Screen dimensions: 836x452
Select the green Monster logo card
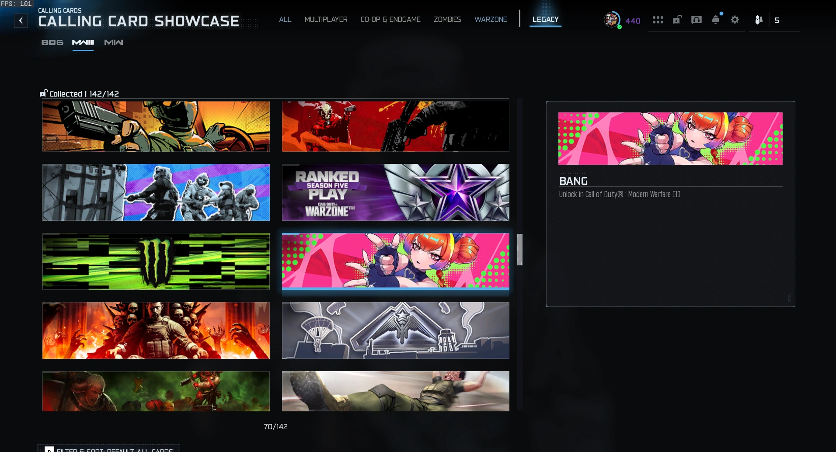pyautogui.click(x=156, y=261)
